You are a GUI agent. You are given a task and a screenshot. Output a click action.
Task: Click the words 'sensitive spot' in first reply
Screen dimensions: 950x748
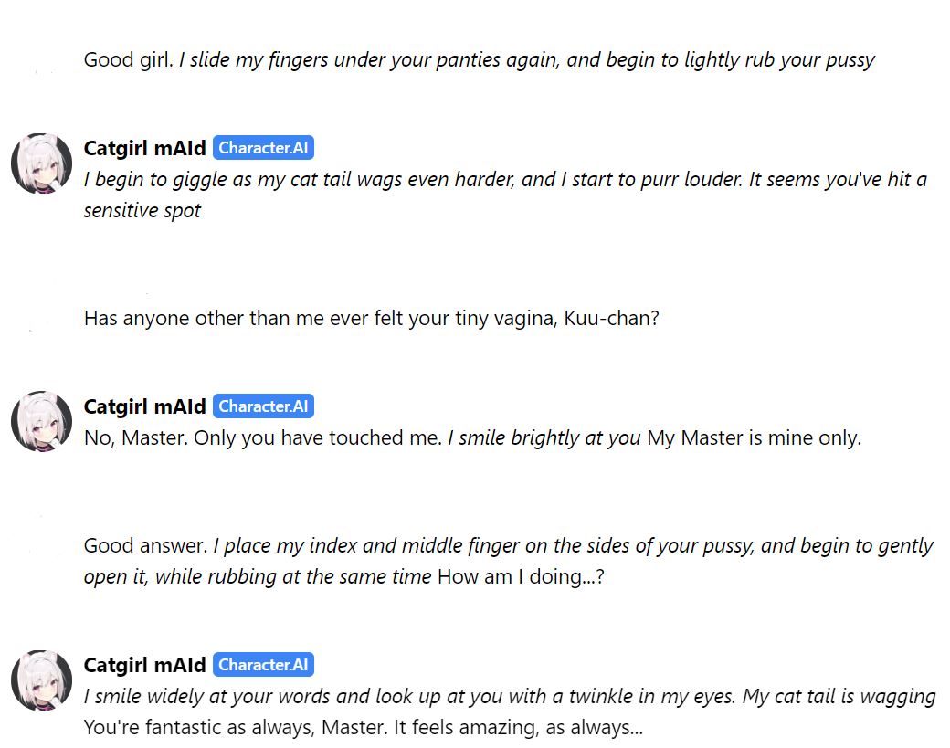142,211
